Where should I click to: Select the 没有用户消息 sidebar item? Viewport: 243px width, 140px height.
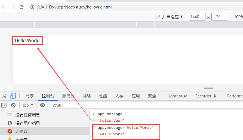click(x=27, y=123)
